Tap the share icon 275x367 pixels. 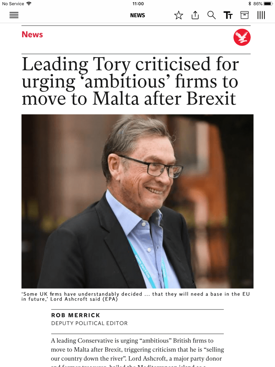(x=195, y=15)
